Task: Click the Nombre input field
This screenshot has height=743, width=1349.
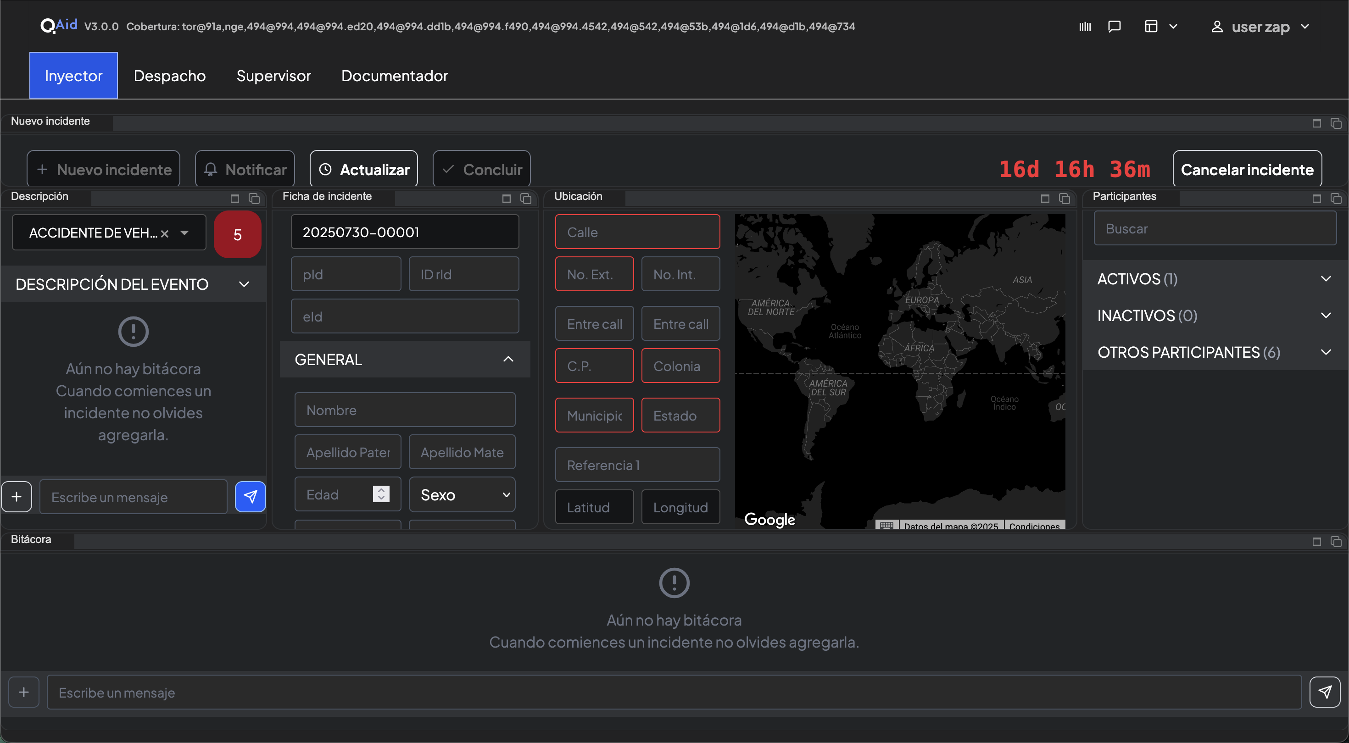Action: coord(405,410)
